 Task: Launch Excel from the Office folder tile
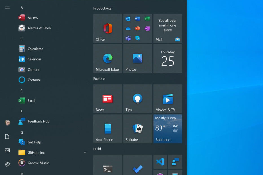[147, 19]
